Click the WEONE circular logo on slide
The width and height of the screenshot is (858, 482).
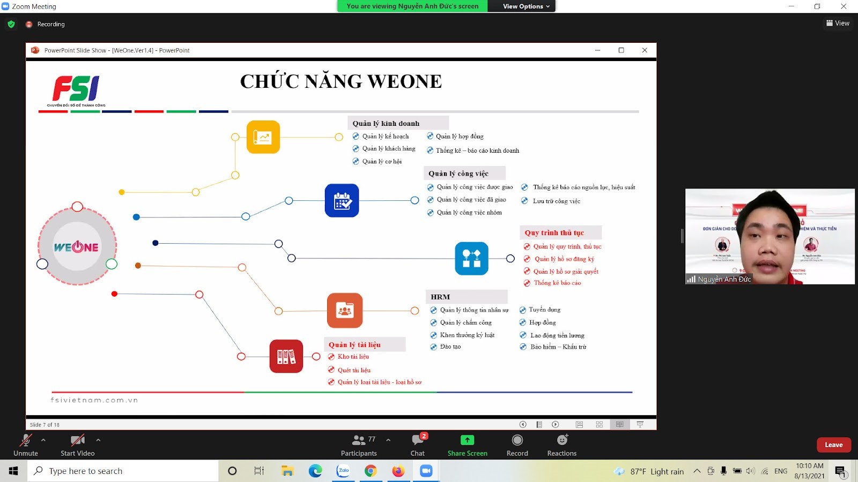click(x=77, y=246)
